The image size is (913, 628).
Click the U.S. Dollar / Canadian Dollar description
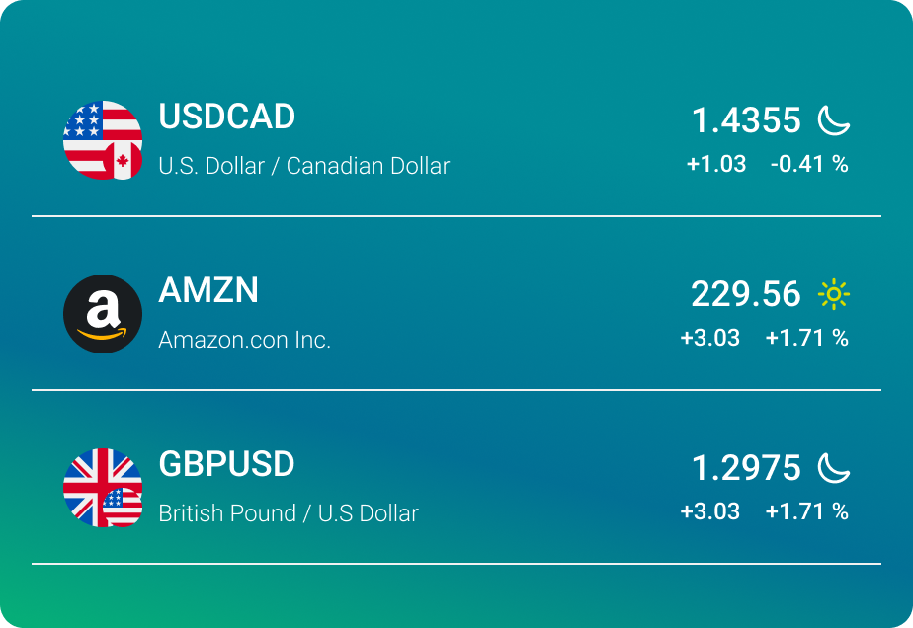pos(303,166)
